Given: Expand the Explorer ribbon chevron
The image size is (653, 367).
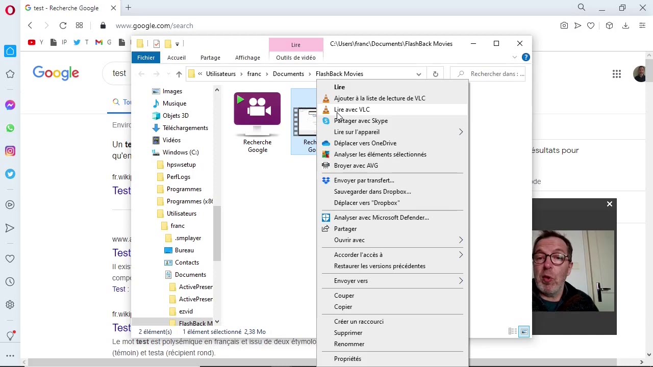Looking at the screenshot, I should tap(515, 57).
